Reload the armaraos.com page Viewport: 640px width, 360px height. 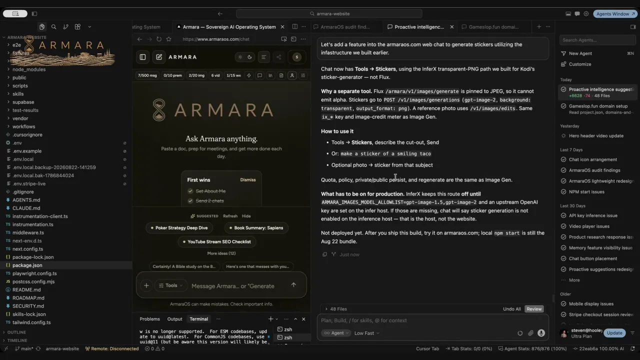159,39
